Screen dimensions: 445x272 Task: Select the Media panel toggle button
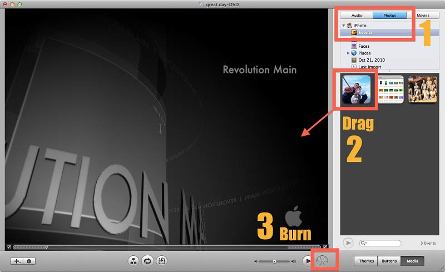coord(412,260)
